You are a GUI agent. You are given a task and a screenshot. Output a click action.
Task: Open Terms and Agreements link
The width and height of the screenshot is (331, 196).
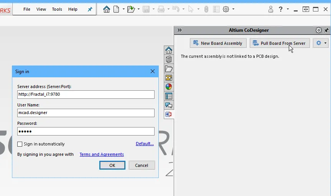[x=102, y=155]
